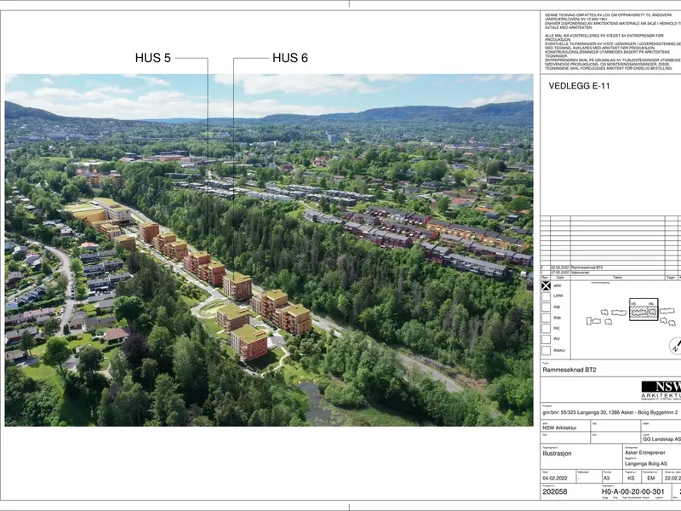Click the gnr/bnr 55/323 Langenga project line
681x511 pixels.
[609, 412]
